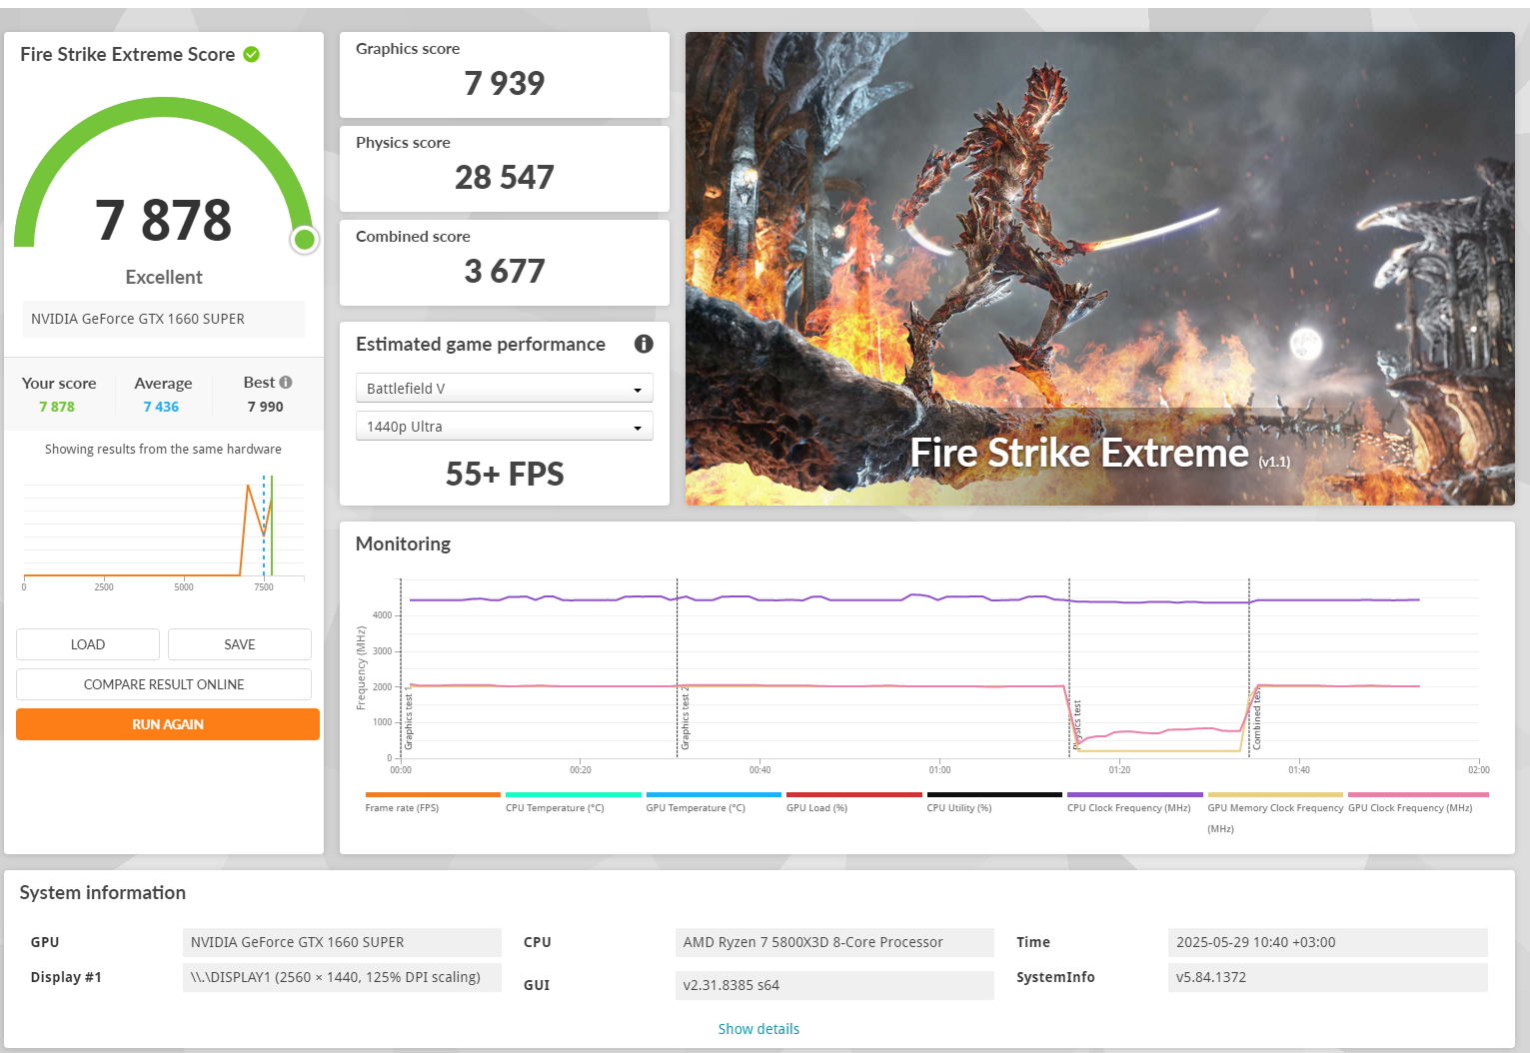Click the 55+ FPS estimate
Screen dimensions: 1530x1053
point(505,474)
